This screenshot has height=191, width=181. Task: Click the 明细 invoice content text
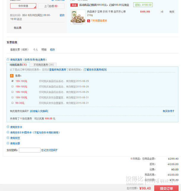[44, 49]
